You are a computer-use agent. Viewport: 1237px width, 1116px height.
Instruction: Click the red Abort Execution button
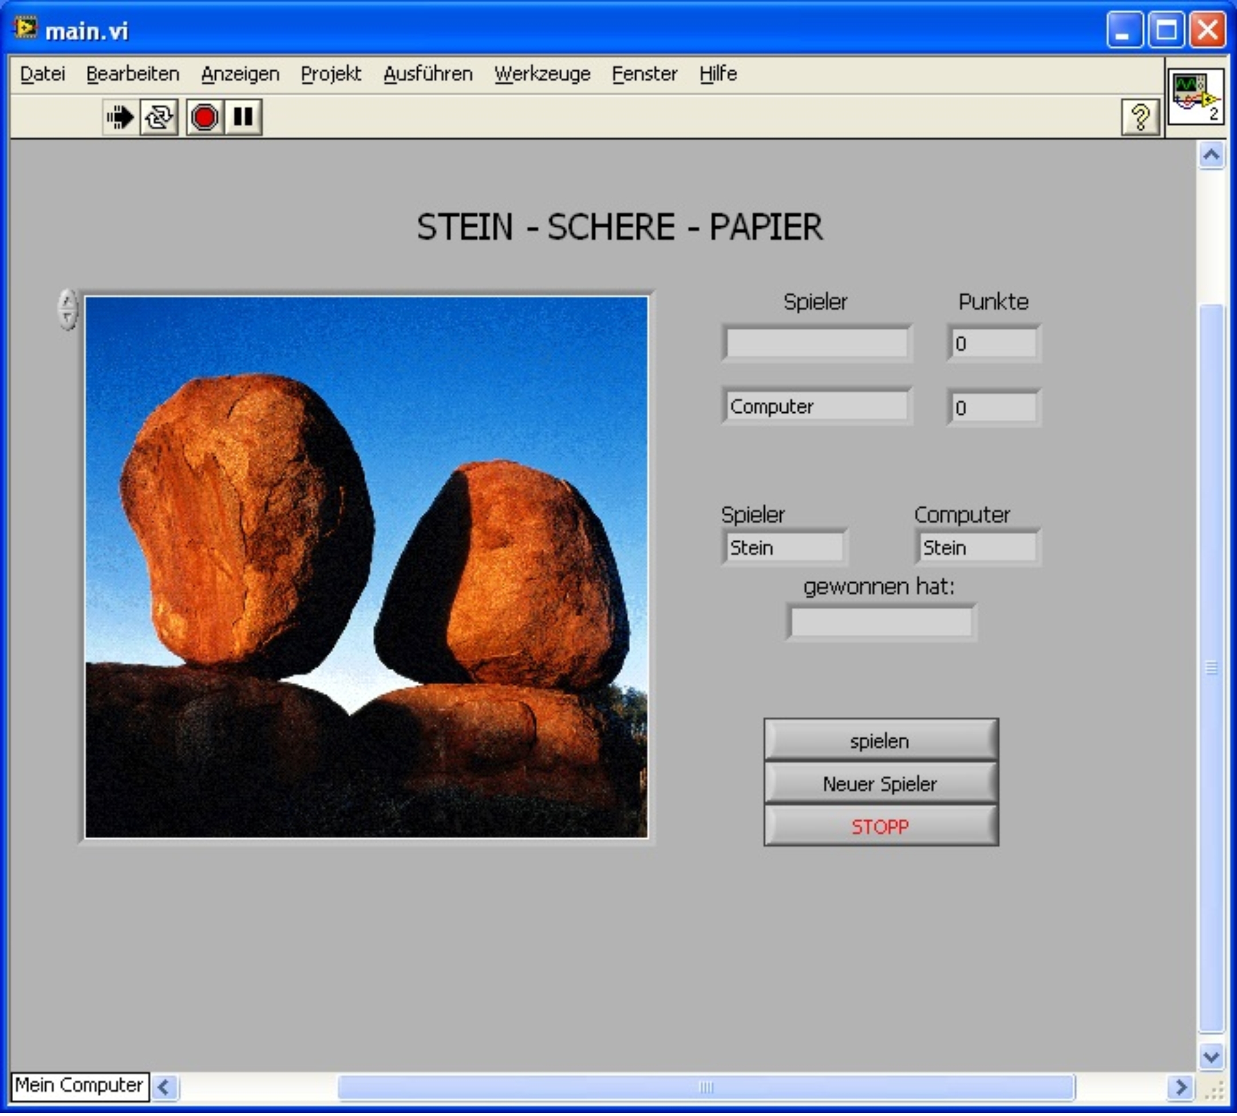[x=204, y=116]
